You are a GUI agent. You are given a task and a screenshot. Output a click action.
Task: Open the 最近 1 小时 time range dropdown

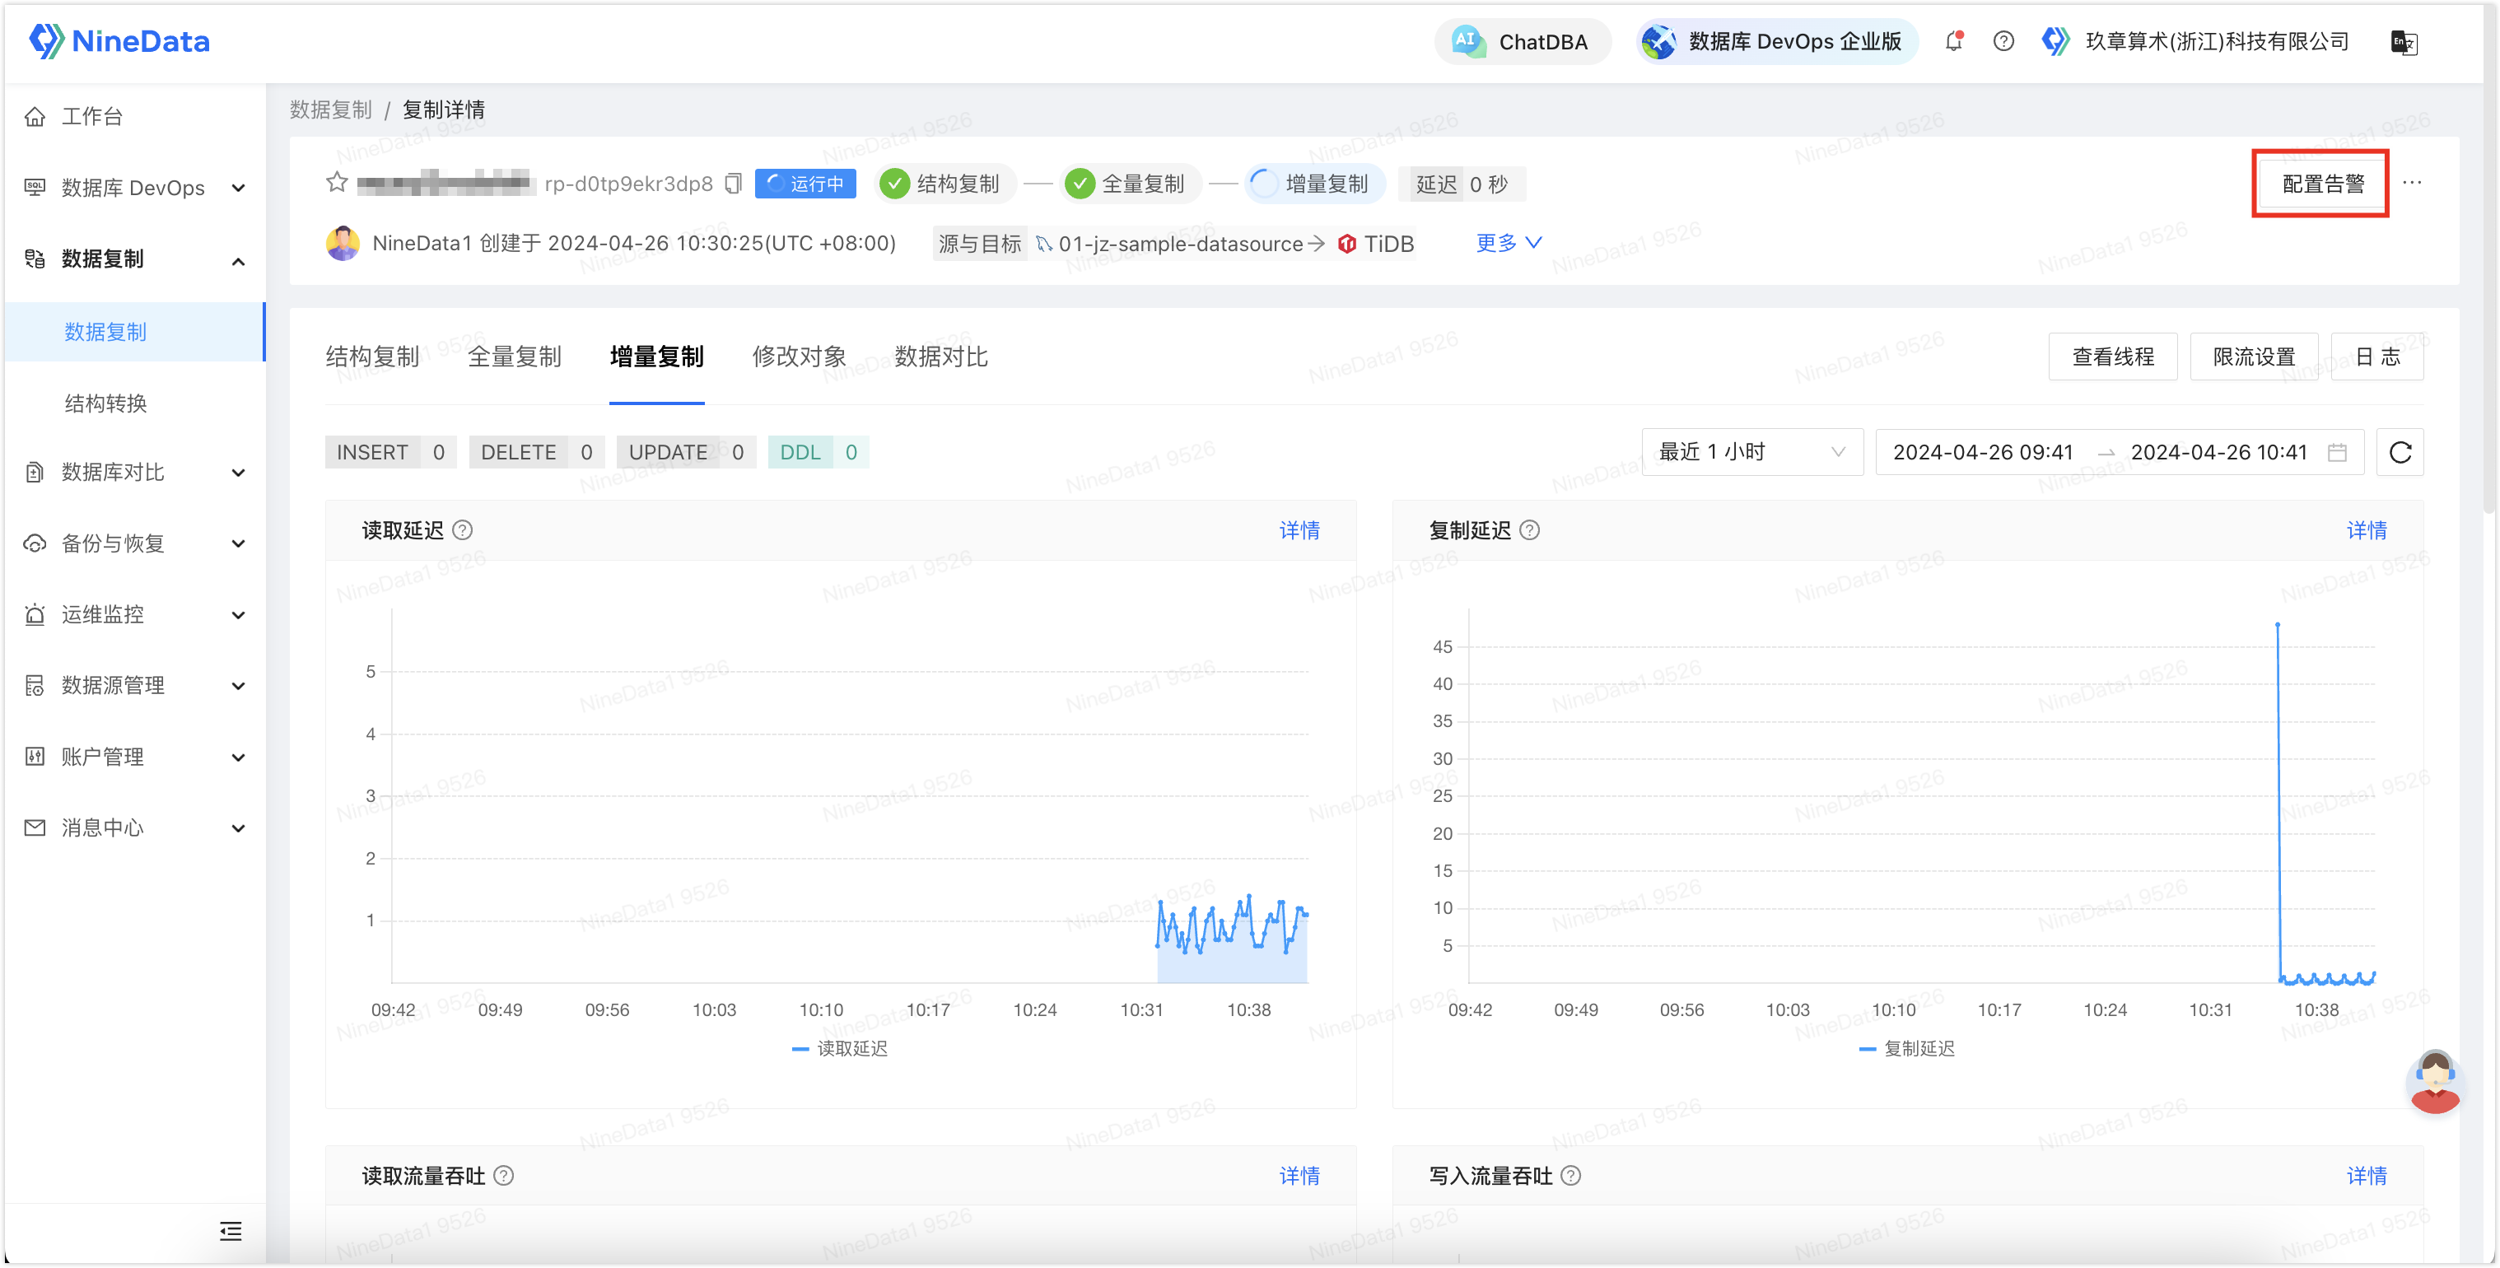(1751, 452)
